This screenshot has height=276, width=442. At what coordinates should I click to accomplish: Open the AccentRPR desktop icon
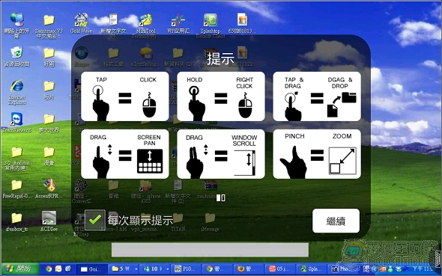[49, 188]
